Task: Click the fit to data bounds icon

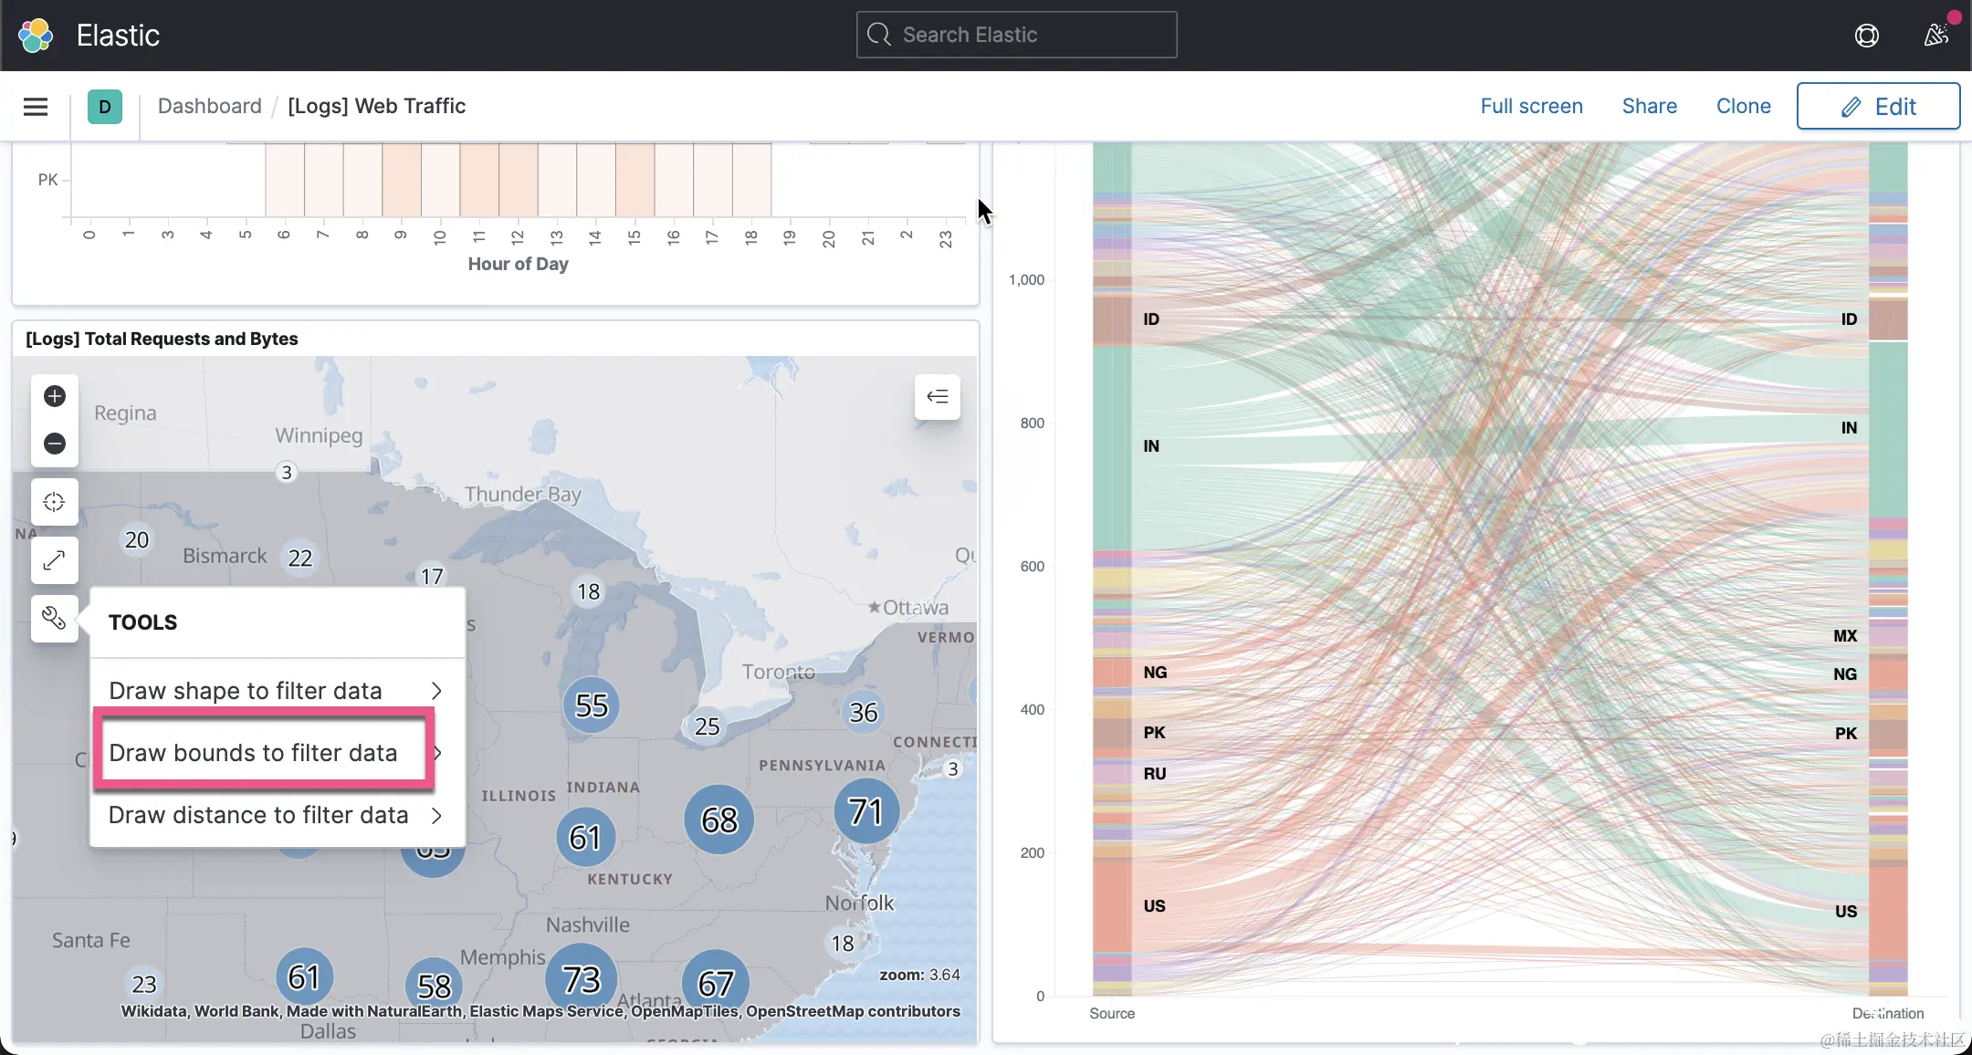Action: pyautogui.click(x=55, y=502)
